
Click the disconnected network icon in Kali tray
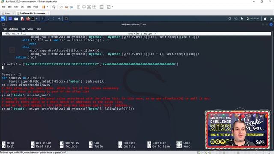click(236, 18)
